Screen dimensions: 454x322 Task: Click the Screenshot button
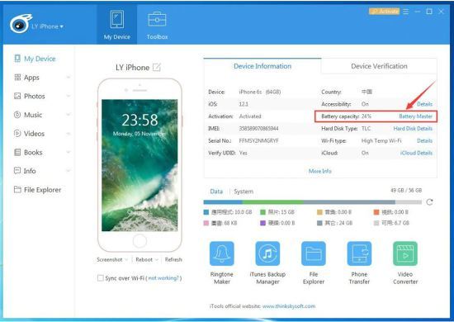[x=110, y=259]
